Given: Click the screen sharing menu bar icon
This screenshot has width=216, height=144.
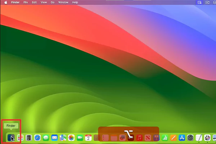Looking at the screenshot, I should coord(199,3).
